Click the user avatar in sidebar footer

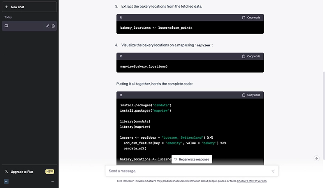(x=6, y=181)
